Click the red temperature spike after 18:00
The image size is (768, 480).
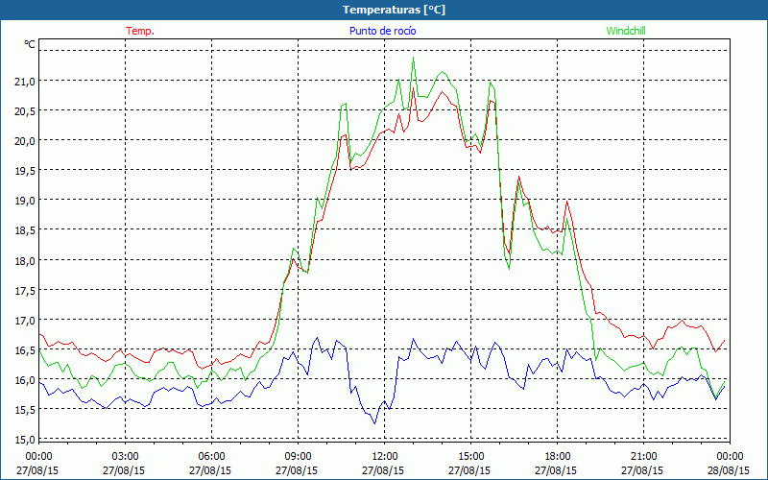pos(566,202)
